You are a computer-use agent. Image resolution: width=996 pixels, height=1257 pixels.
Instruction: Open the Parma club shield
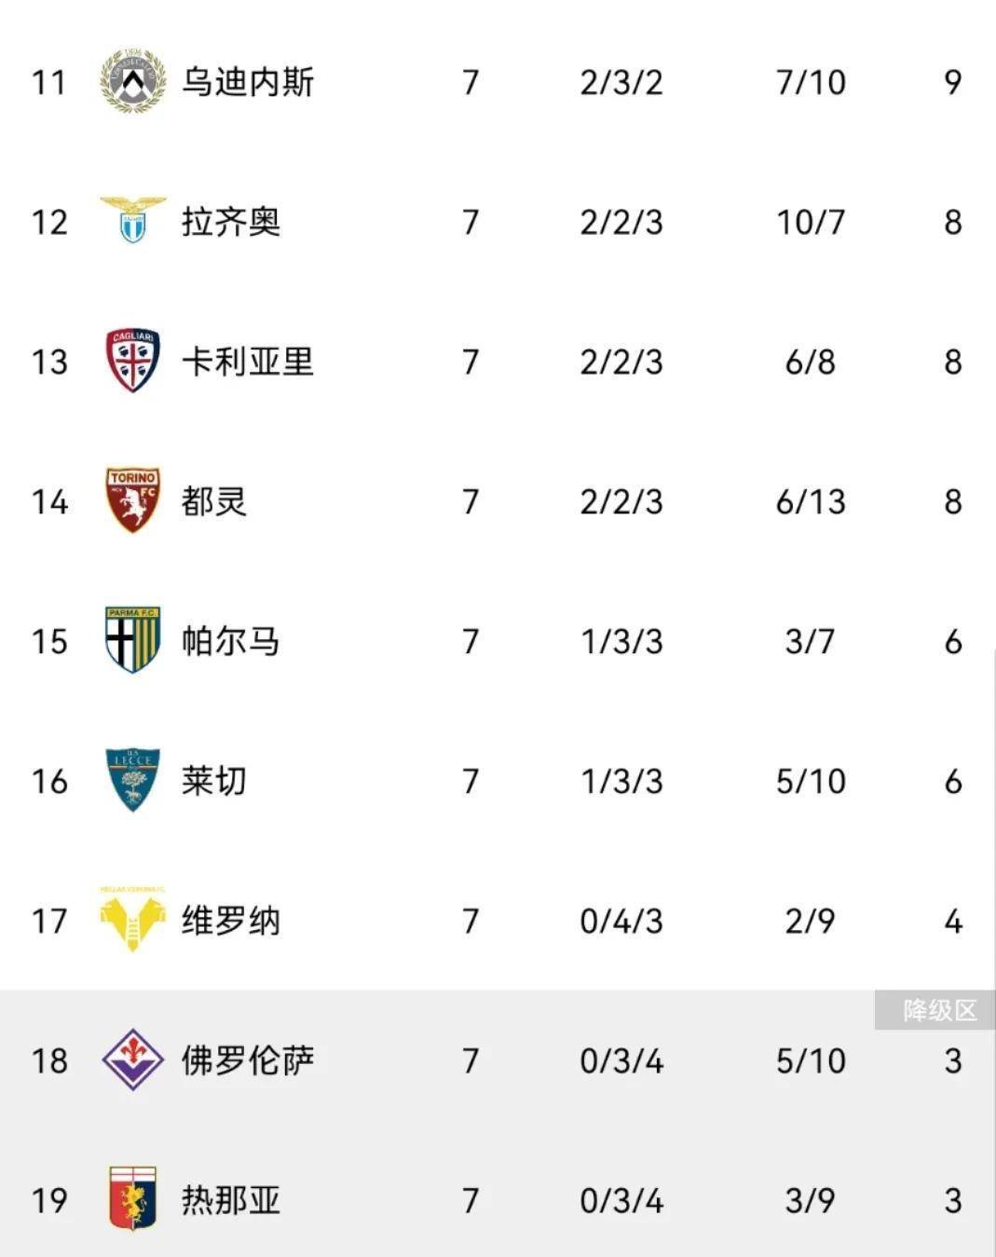[x=132, y=640]
